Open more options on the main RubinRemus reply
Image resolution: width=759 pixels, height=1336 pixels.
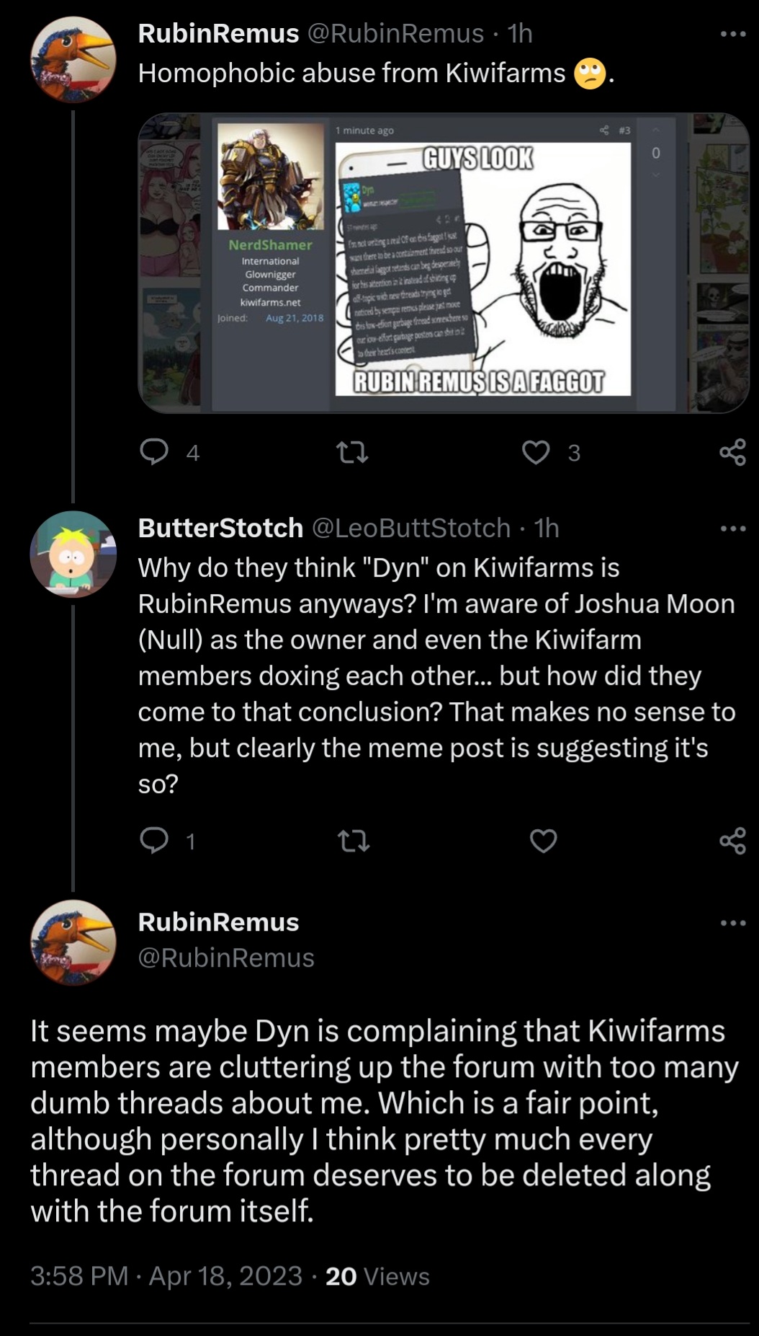coord(734,922)
